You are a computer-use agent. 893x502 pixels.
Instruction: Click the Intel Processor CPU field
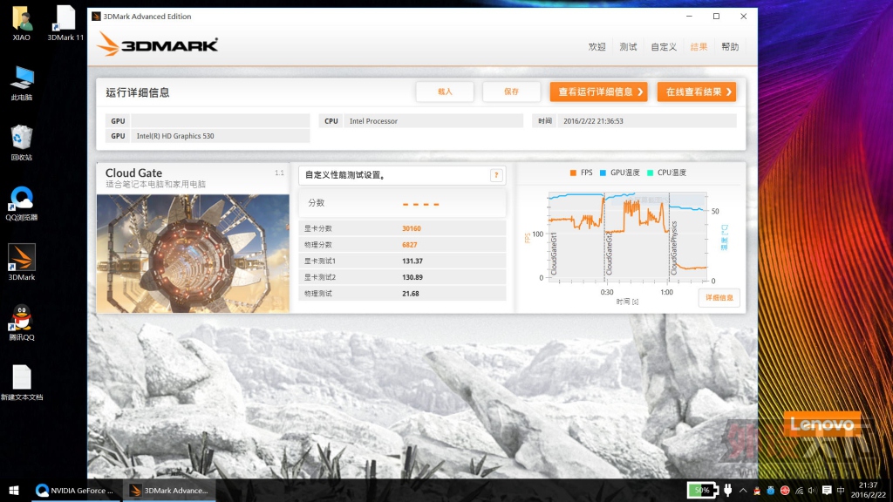(433, 120)
